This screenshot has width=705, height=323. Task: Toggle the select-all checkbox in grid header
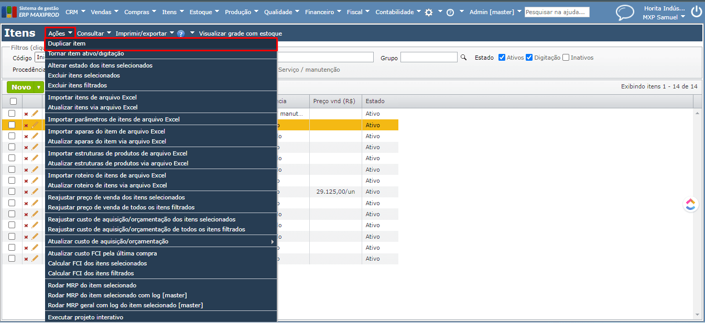[x=13, y=102]
